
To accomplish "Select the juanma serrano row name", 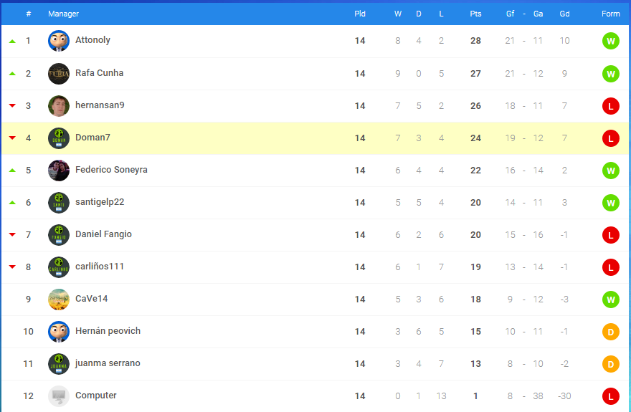I will pyautogui.click(x=108, y=363).
